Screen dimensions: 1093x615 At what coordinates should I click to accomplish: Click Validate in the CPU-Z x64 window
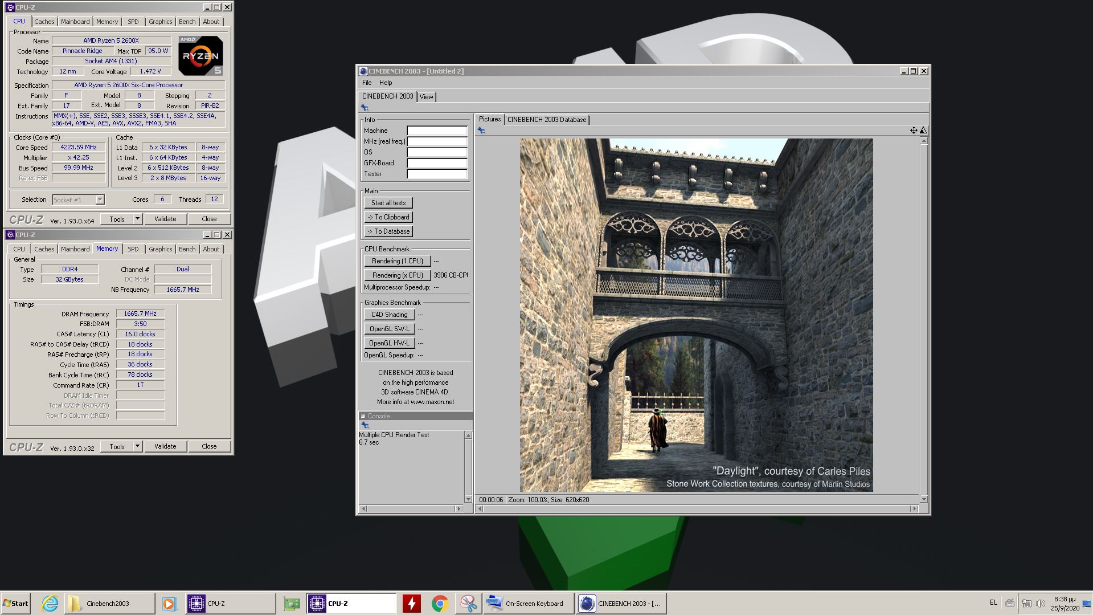[165, 219]
